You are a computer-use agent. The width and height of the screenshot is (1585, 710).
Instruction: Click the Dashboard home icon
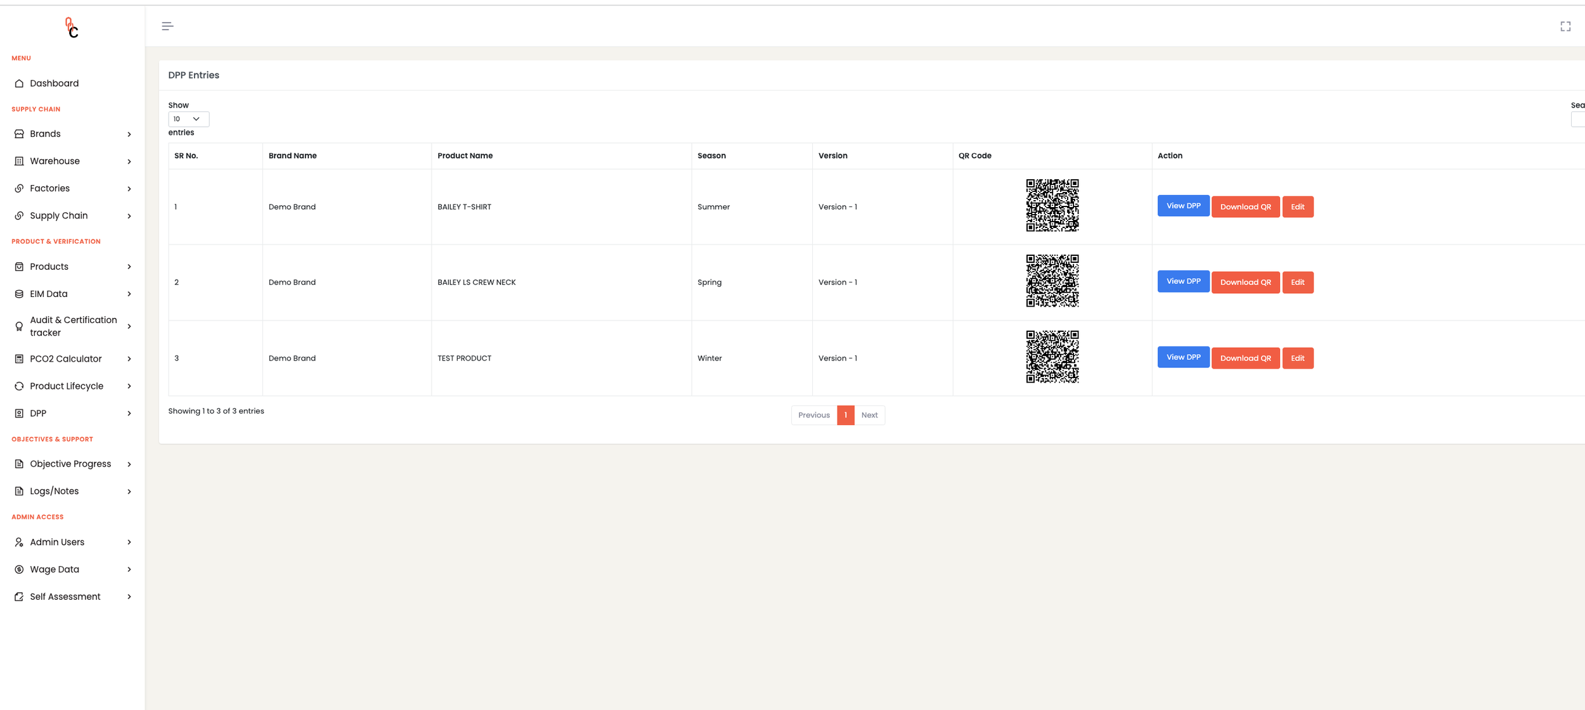pyautogui.click(x=19, y=84)
